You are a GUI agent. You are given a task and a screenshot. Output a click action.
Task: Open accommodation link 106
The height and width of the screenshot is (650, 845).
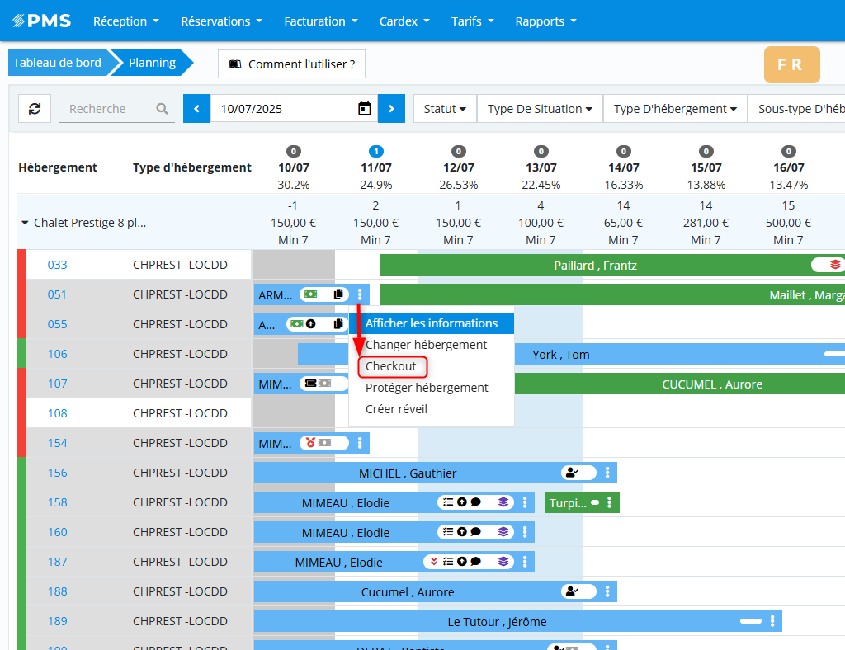[x=57, y=354]
